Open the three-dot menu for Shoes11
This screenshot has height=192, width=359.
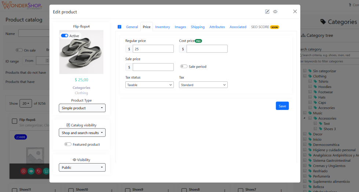[x=55, y=190]
